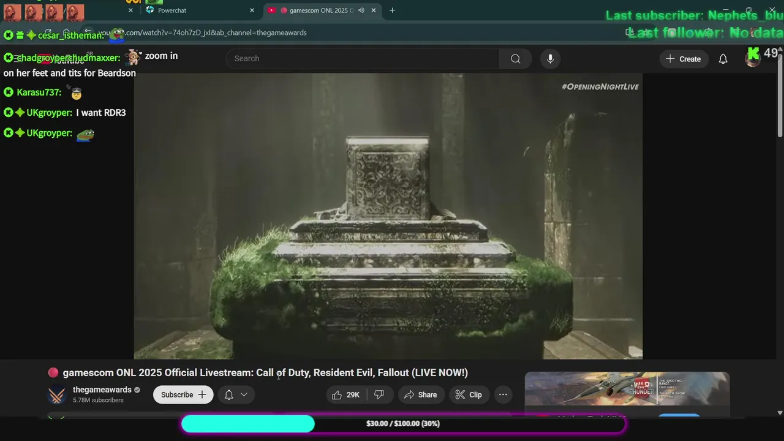Expand the notification bell dropdown
Screen dimensions: 784x441
coord(236,394)
